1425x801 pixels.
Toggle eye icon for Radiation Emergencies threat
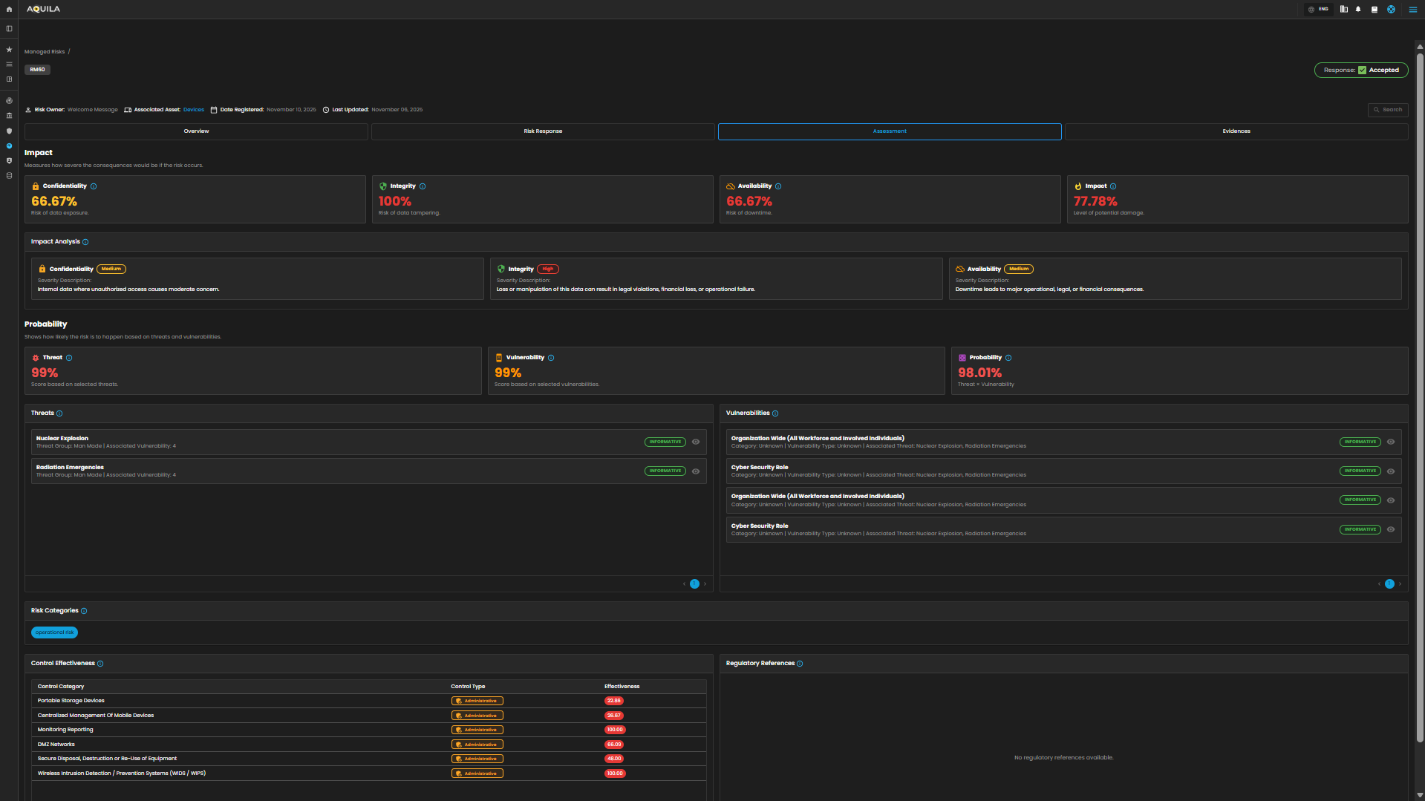tap(696, 471)
